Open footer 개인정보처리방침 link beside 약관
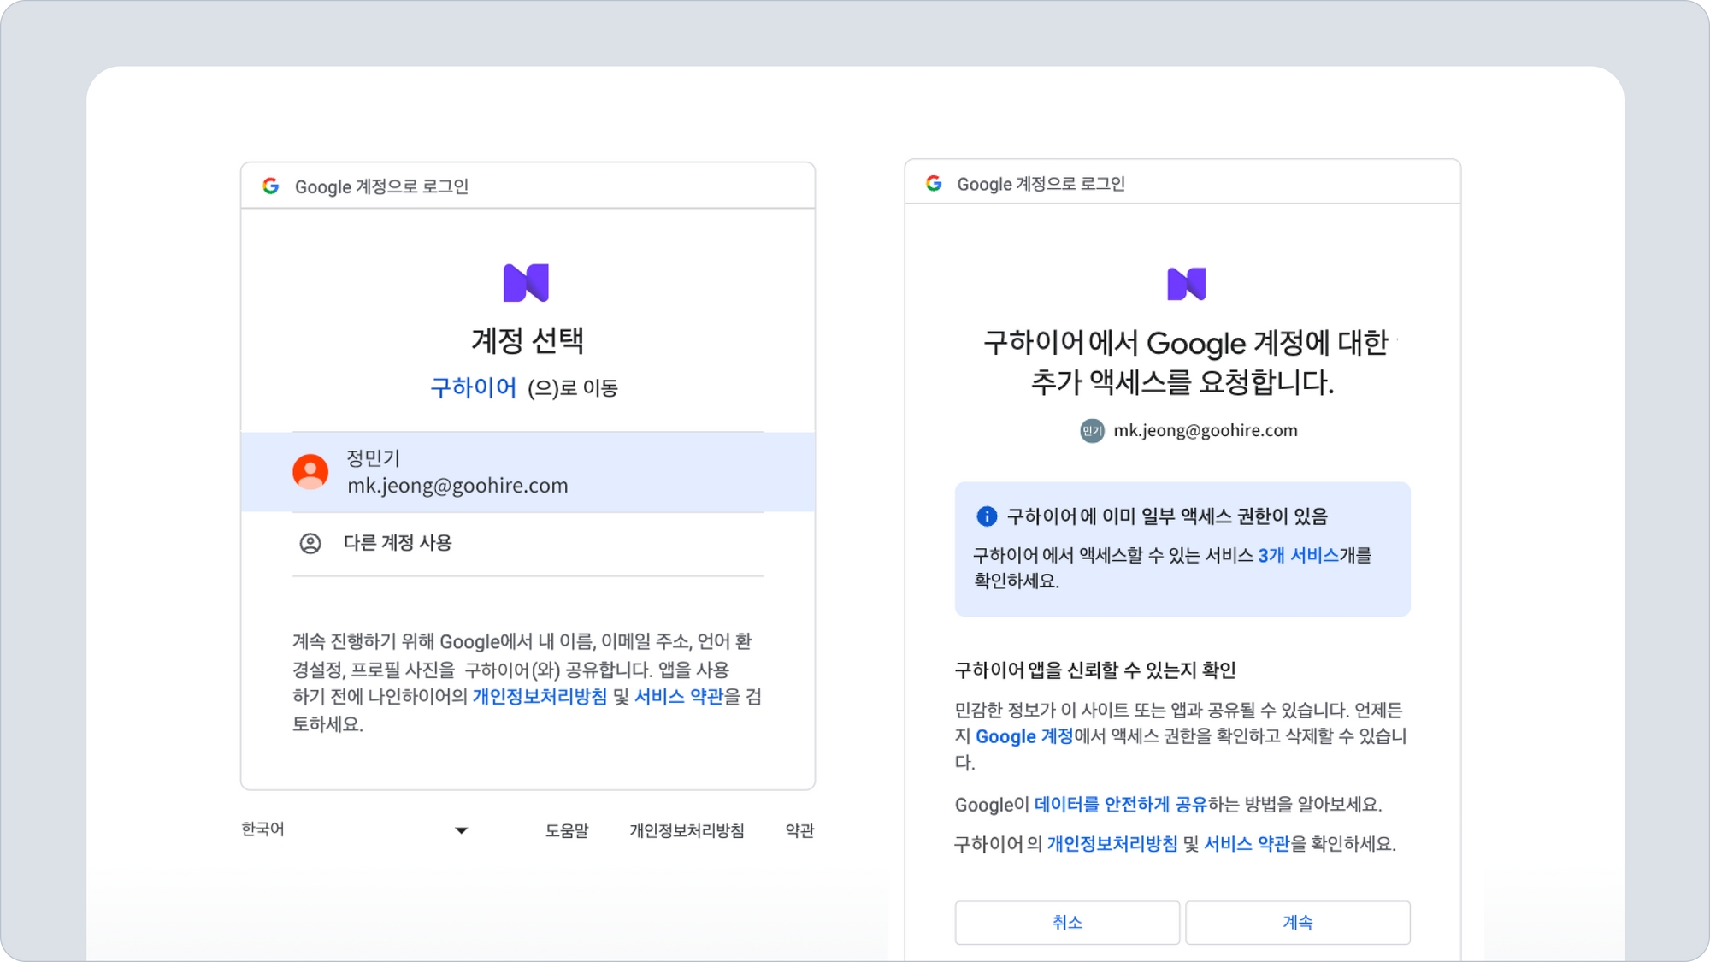Screen dimensions: 1710x962 pyautogui.click(x=687, y=830)
